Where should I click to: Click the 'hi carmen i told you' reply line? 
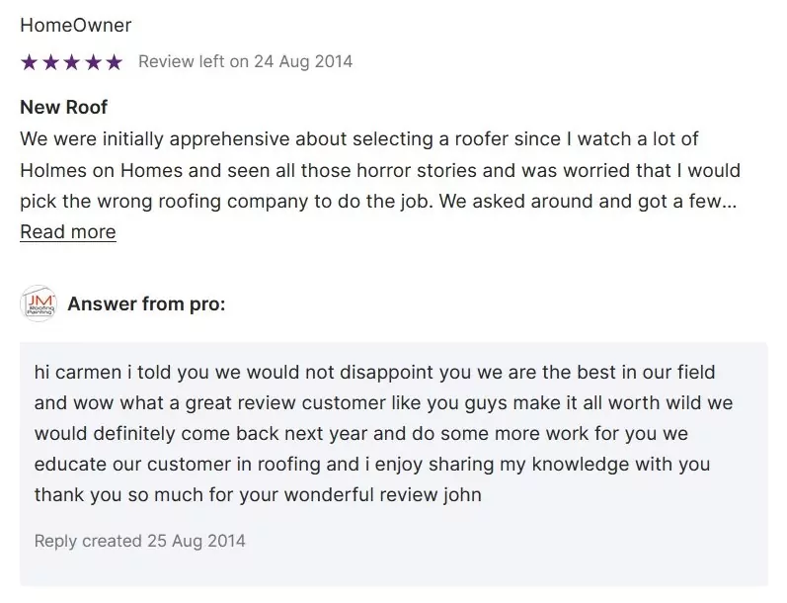click(x=375, y=373)
